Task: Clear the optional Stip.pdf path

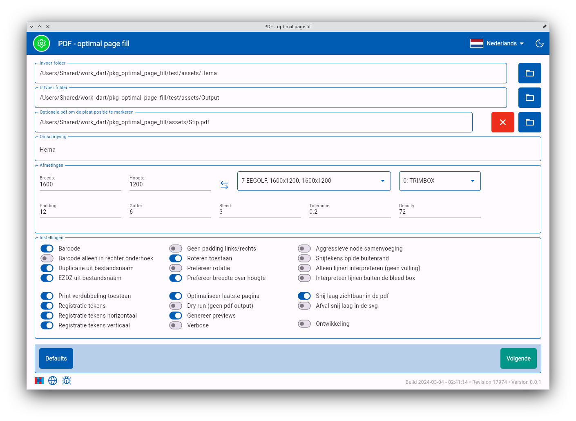Action: 502,122
